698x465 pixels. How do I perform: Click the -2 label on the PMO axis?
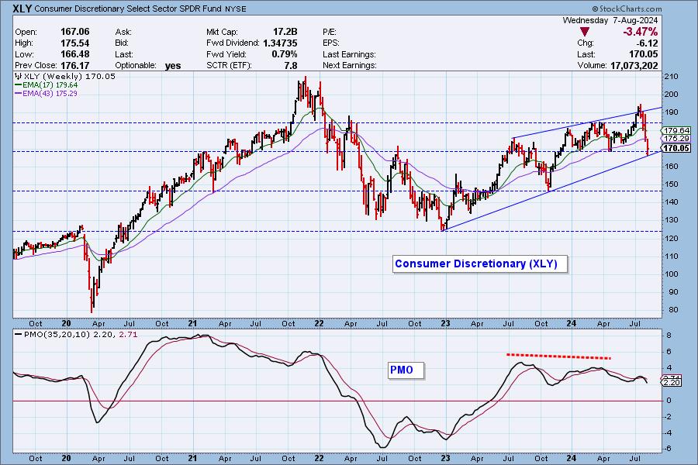pyautogui.click(x=667, y=417)
